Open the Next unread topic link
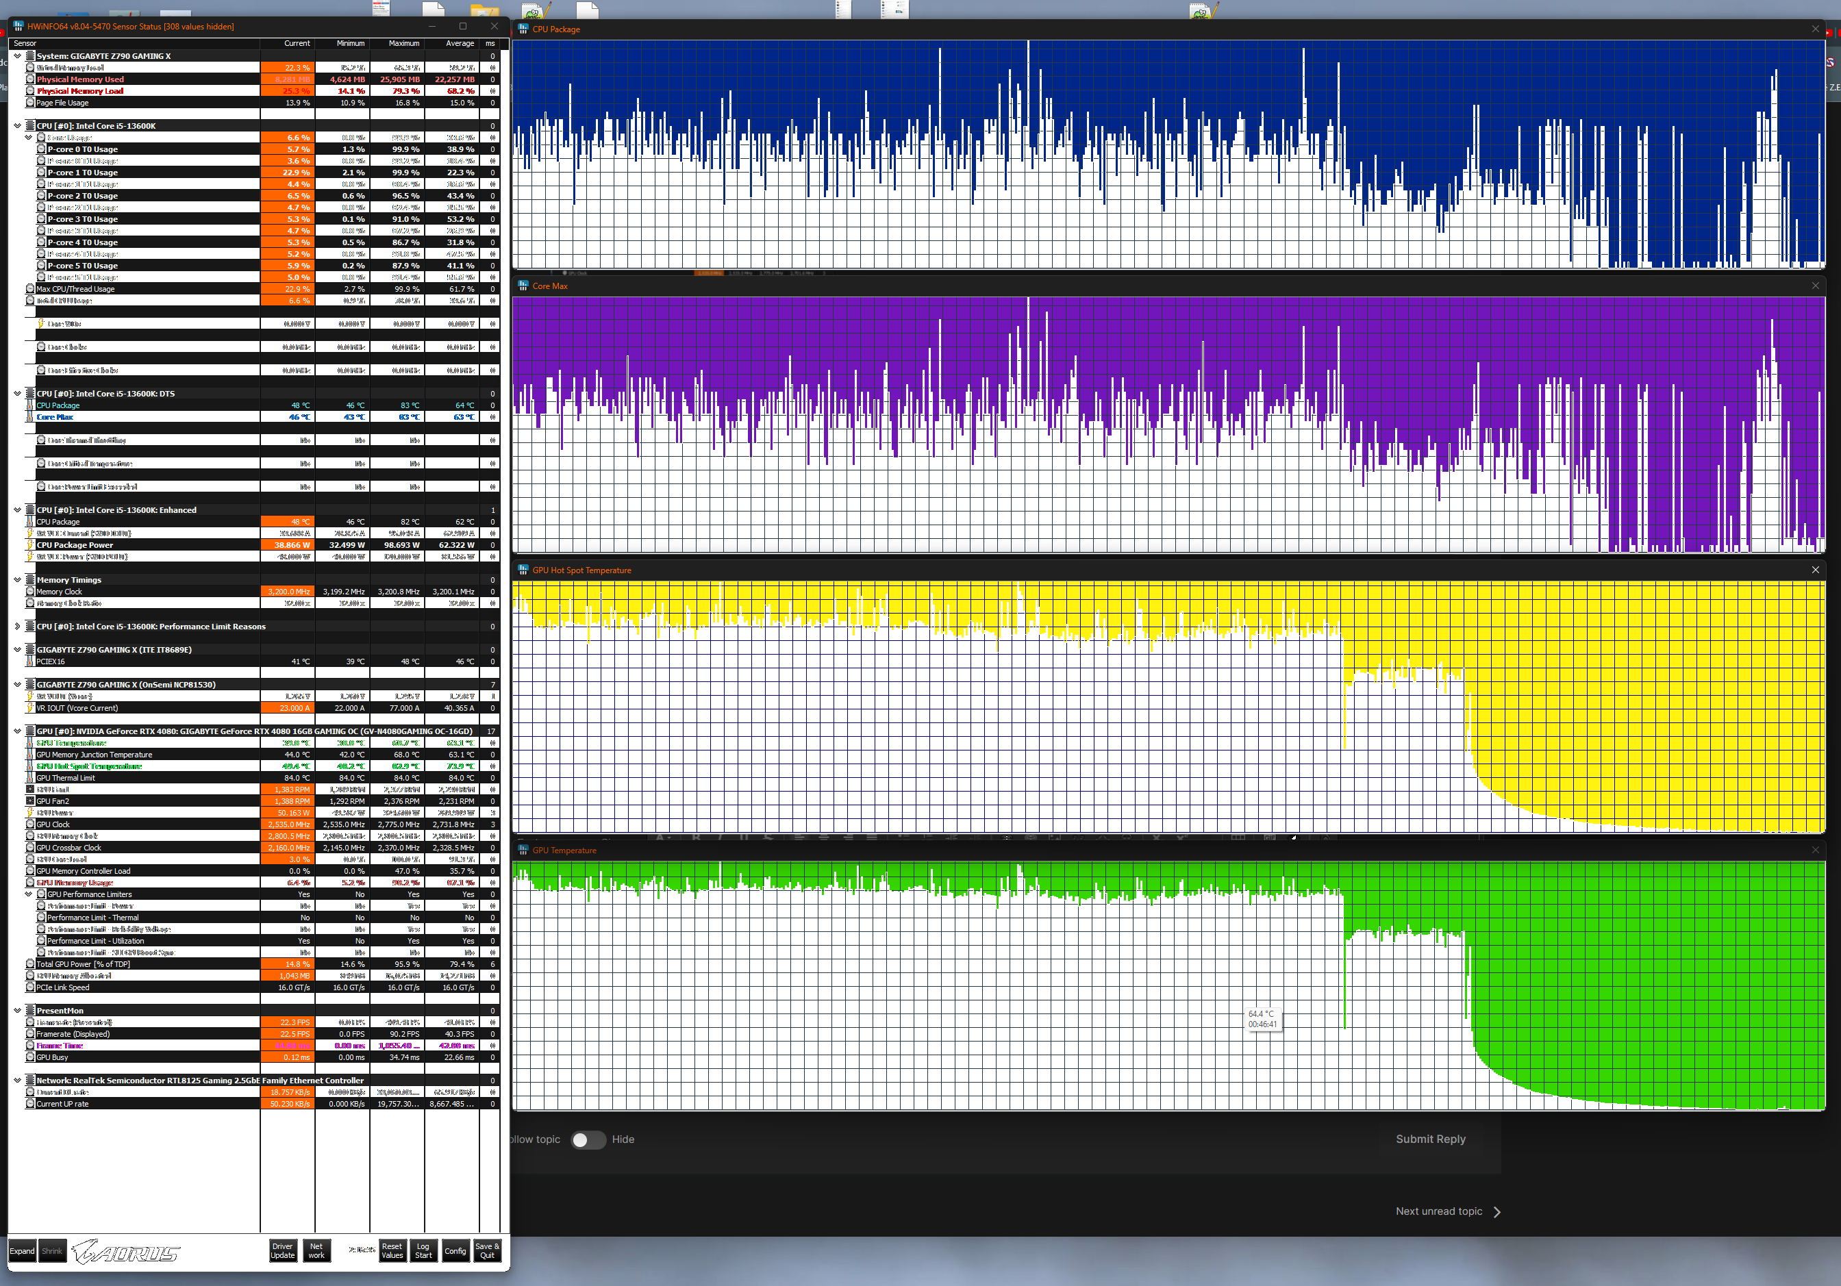This screenshot has height=1286, width=1841. pos(1446,1211)
